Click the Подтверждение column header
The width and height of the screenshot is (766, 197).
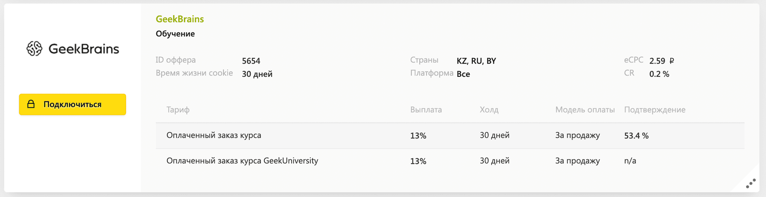[655, 110]
